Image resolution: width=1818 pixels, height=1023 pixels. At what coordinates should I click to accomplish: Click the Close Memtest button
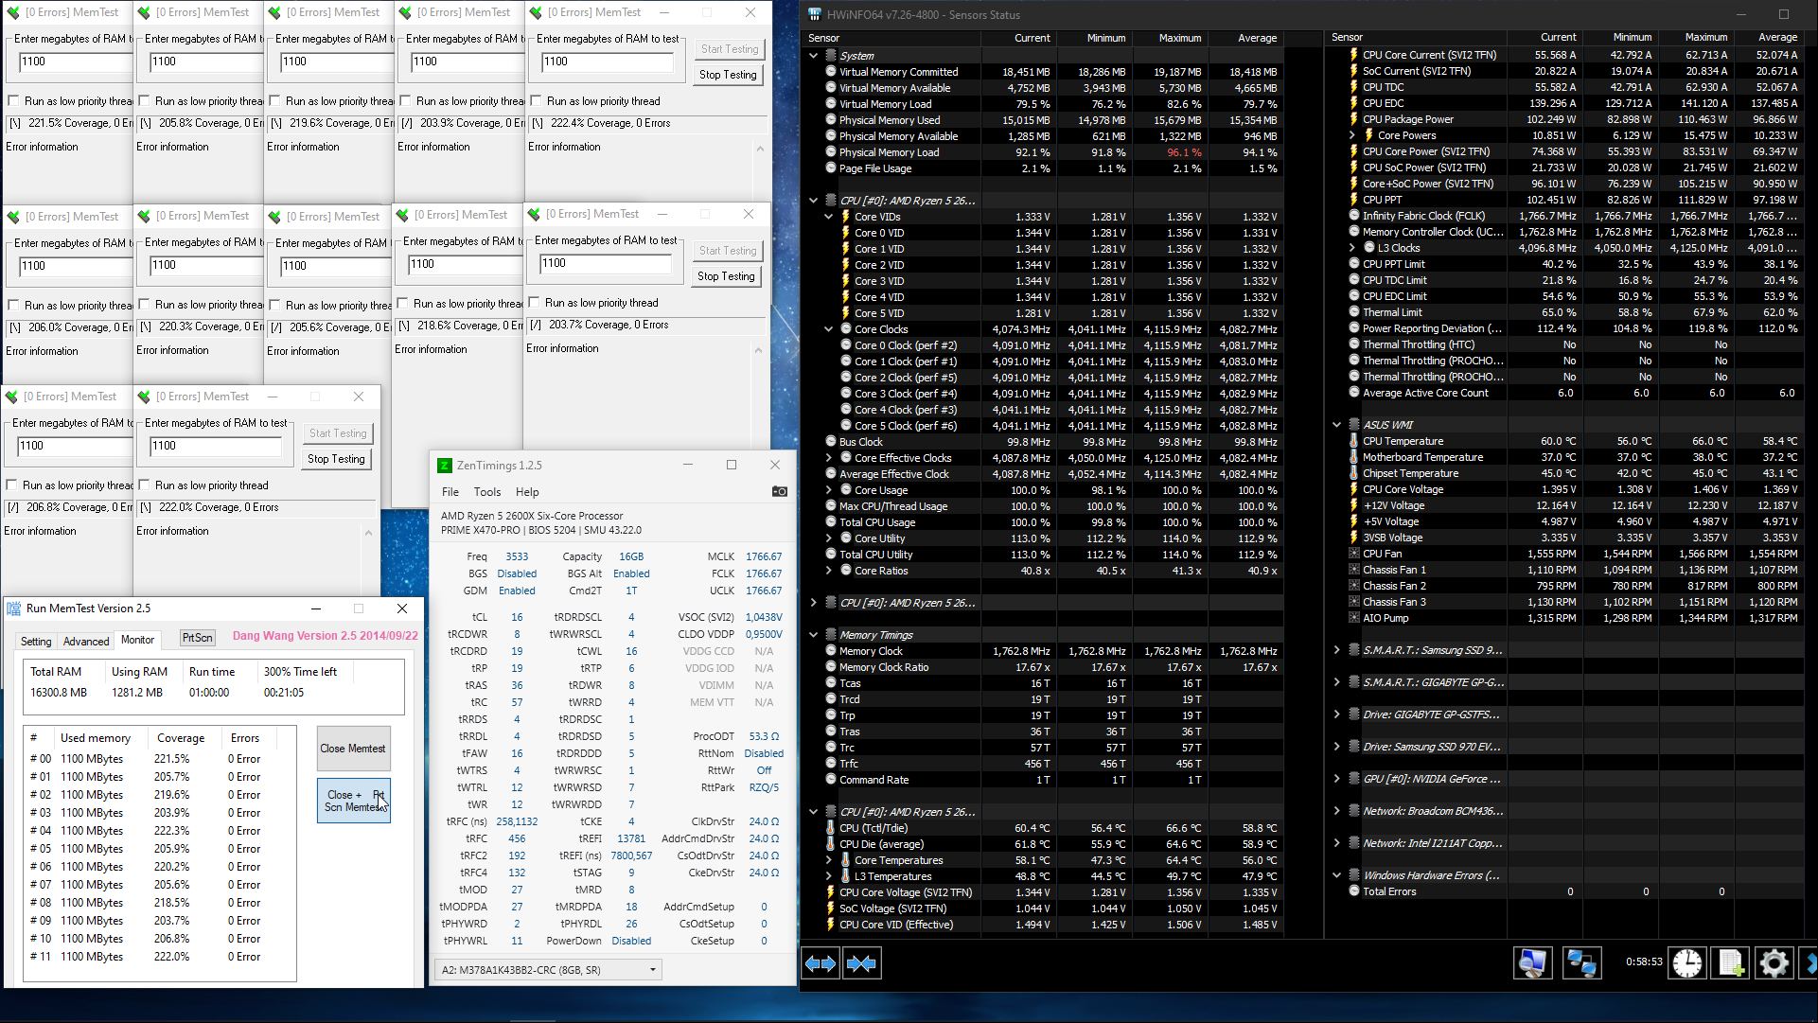click(352, 749)
